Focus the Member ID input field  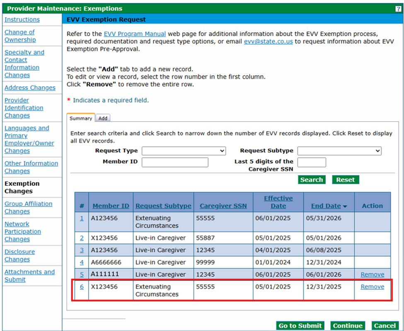pyautogui.click(x=175, y=162)
